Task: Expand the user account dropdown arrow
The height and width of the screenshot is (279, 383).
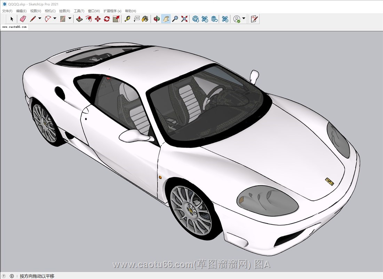Action: point(244,18)
